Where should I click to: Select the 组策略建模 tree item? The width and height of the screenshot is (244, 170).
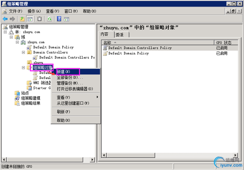pyautogui.click(x=31, y=98)
